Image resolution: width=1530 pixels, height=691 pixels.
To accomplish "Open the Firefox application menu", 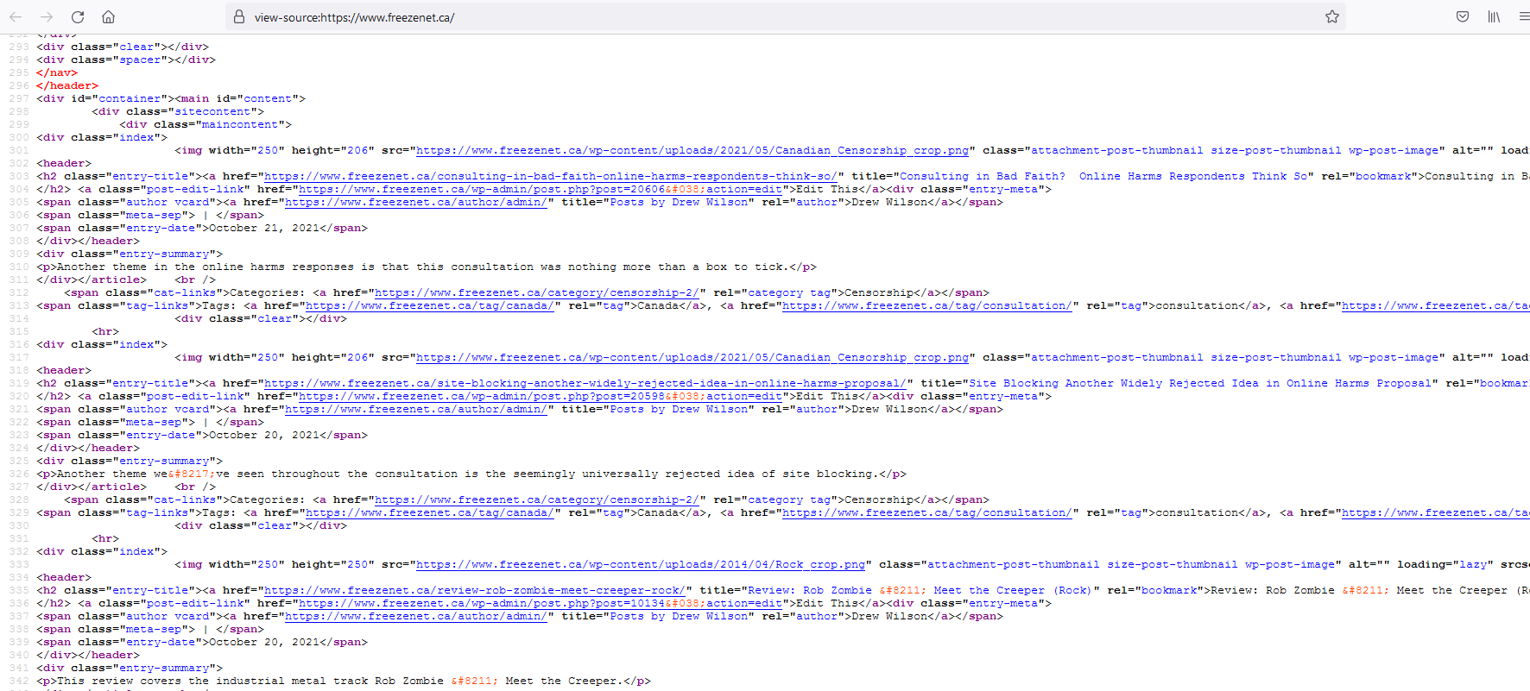I will [x=1523, y=16].
